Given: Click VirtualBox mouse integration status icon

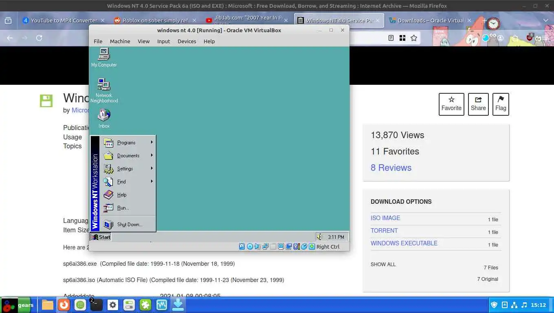Looking at the screenshot, I should (x=304, y=247).
